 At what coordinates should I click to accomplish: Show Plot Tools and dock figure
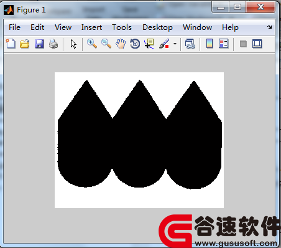pyautogui.click(x=257, y=44)
